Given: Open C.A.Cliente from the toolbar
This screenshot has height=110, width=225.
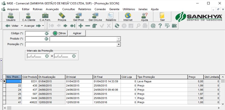Looking at the screenshot, I should (29, 17).
